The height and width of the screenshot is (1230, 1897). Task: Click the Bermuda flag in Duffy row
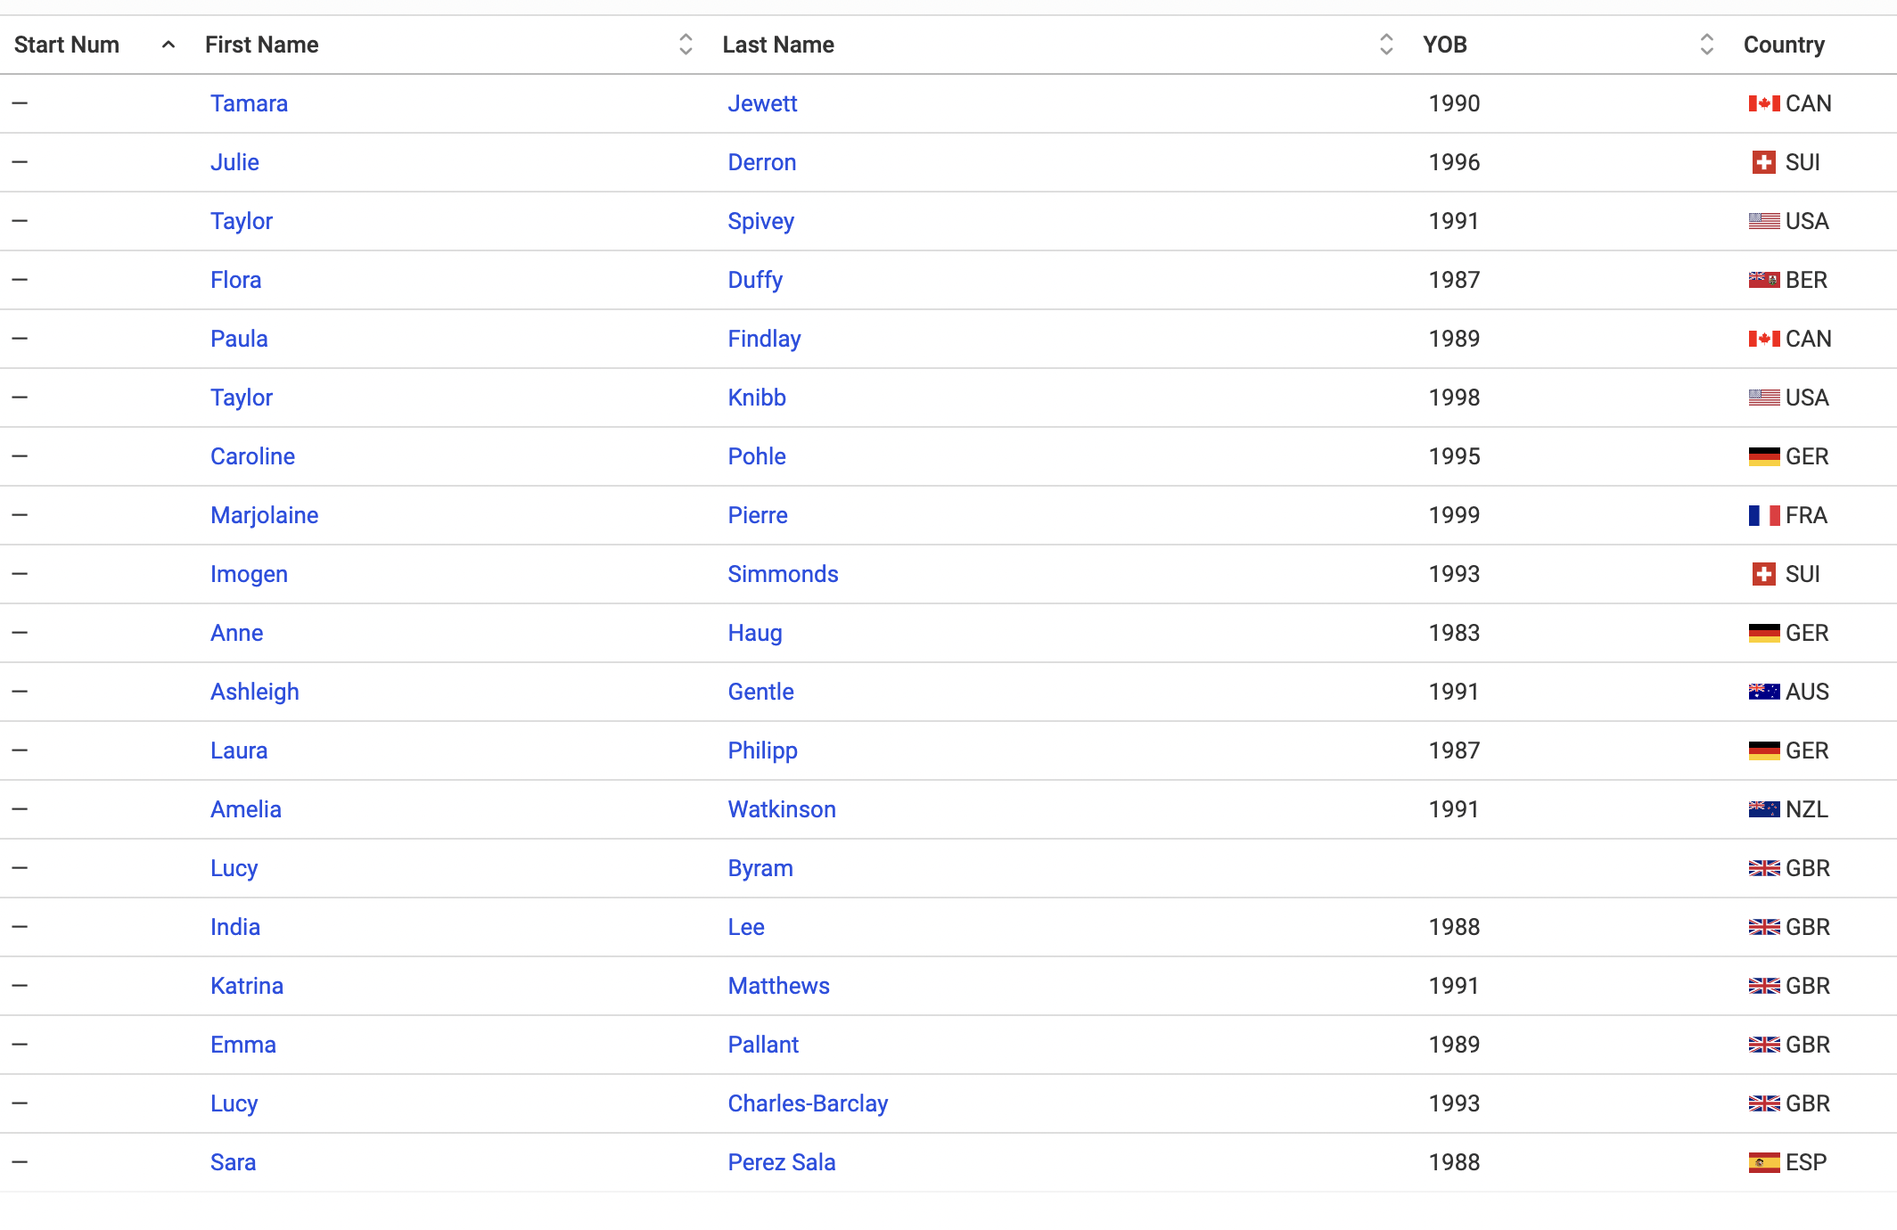pyautogui.click(x=1763, y=281)
